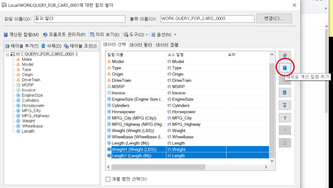Select EngineSize in the t1 table tree

32,95
